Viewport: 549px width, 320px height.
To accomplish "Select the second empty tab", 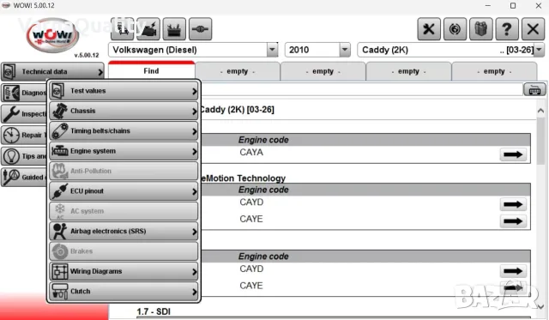I will pos(323,71).
